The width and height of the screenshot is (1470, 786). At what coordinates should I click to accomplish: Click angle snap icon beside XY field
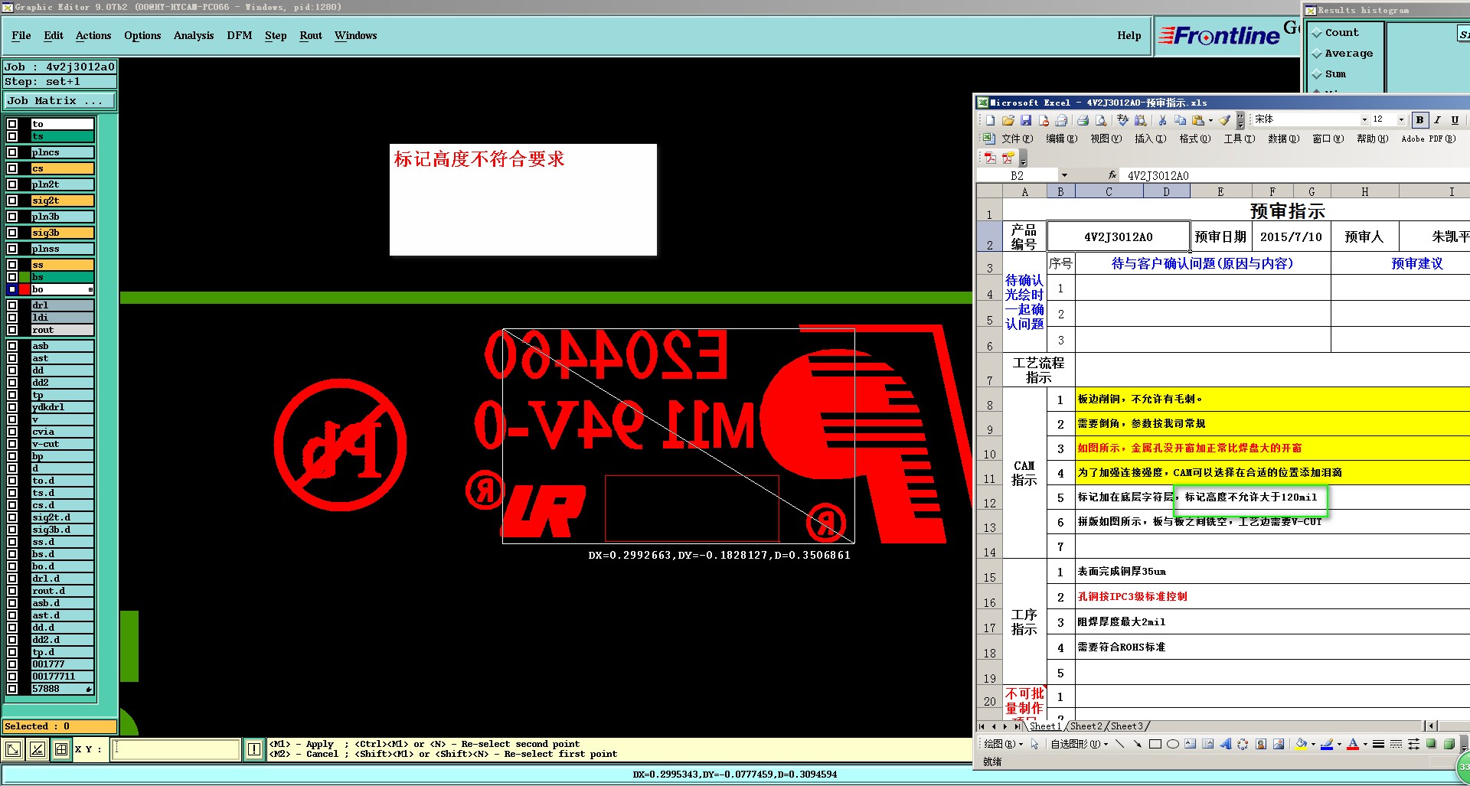37,750
